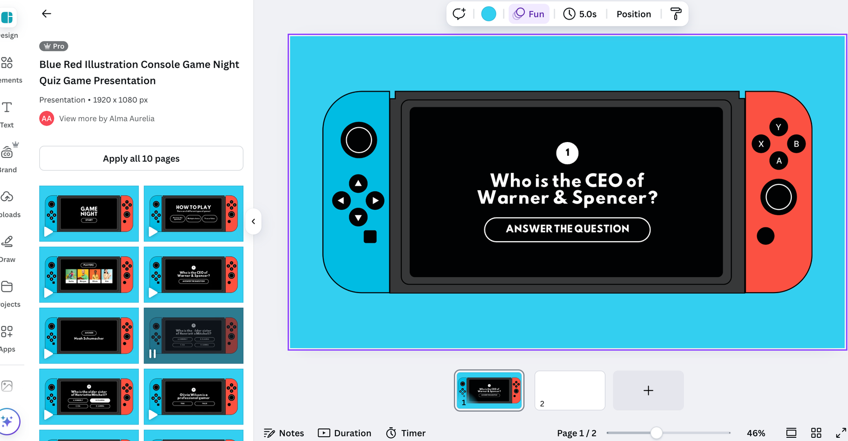Click the Page 1 / 2 indicator
This screenshot has height=441, width=848.
(x=577, y=433)
